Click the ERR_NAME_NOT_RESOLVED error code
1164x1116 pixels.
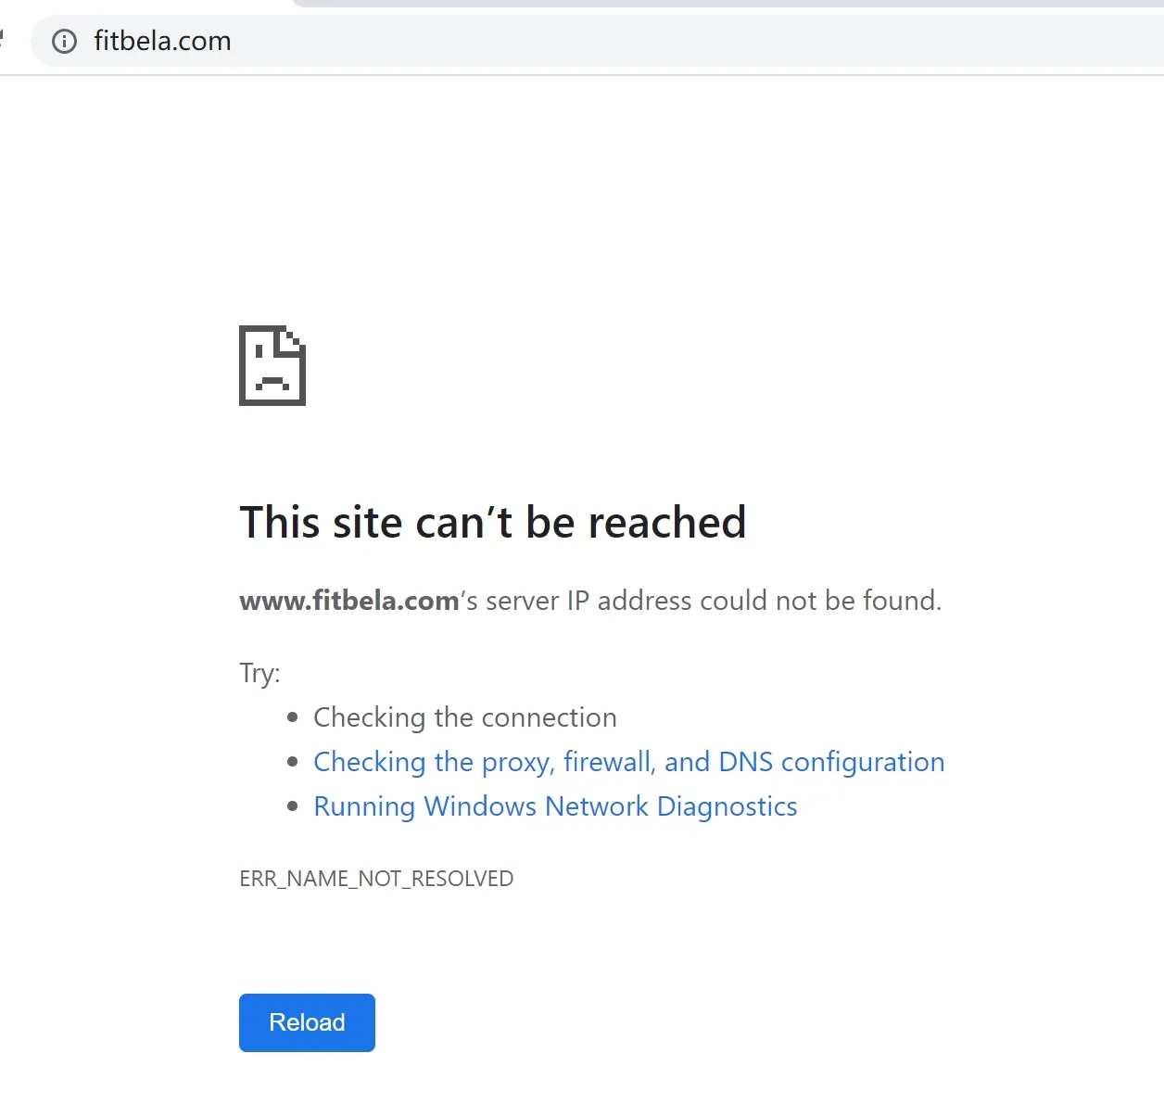click(376, 879)
